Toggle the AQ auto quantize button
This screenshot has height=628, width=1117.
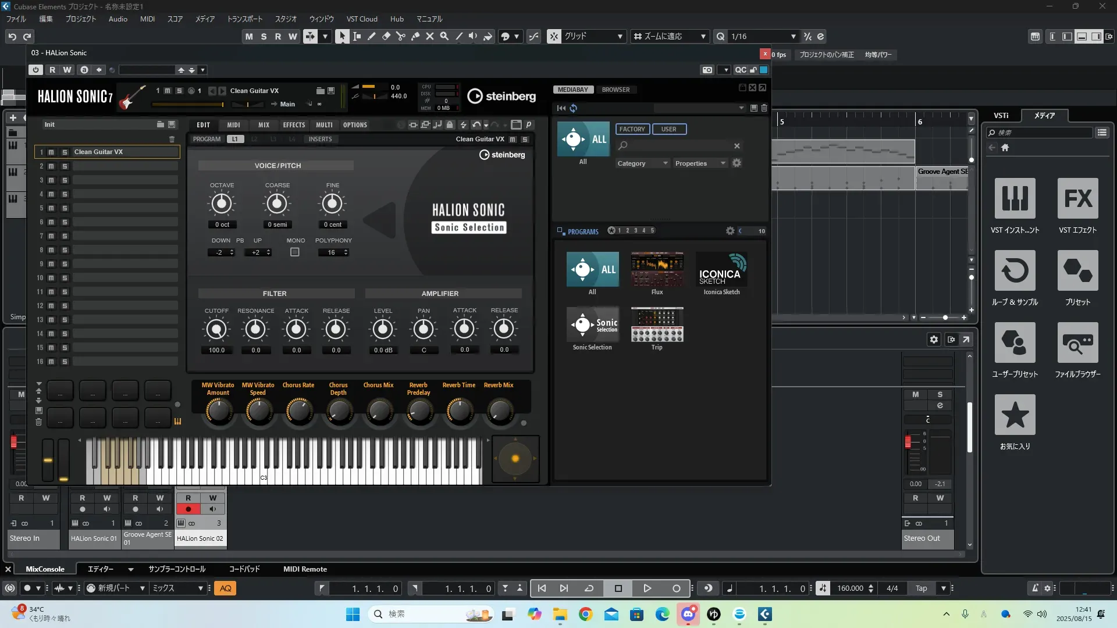(226, 588)
